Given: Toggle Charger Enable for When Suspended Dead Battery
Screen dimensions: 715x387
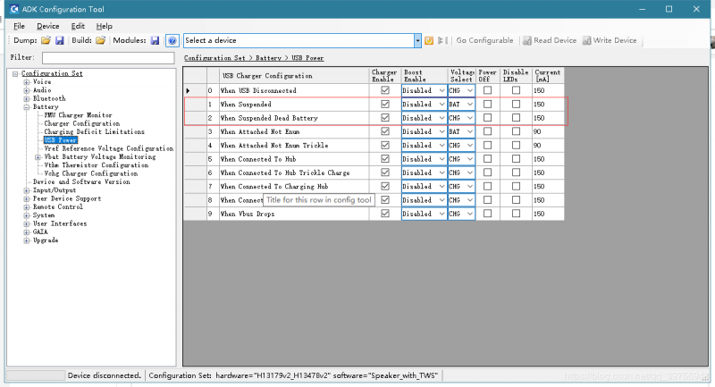Looking at the screenshot, I should click(385, 118).
